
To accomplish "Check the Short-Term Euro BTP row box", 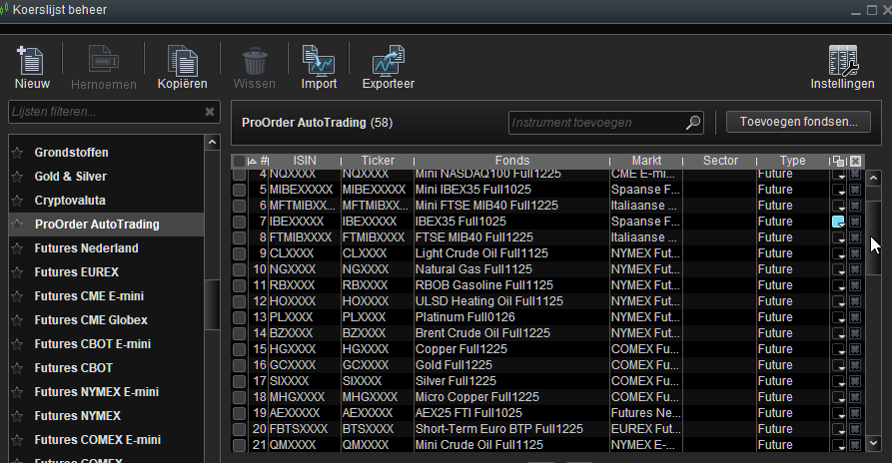I will [239, 429].
